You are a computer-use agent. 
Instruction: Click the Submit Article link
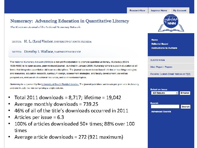(158, 60)
